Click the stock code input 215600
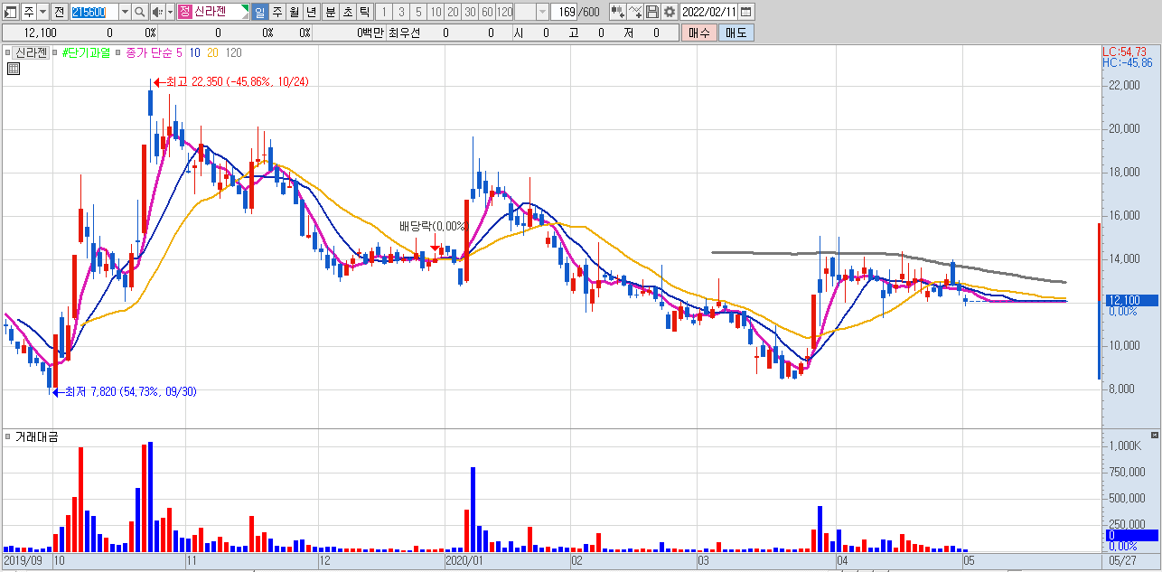This screenshot has height=572, width=1162. pos(94,12)
